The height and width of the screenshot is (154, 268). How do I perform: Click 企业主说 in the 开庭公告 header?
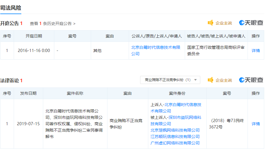click(224, 23)
